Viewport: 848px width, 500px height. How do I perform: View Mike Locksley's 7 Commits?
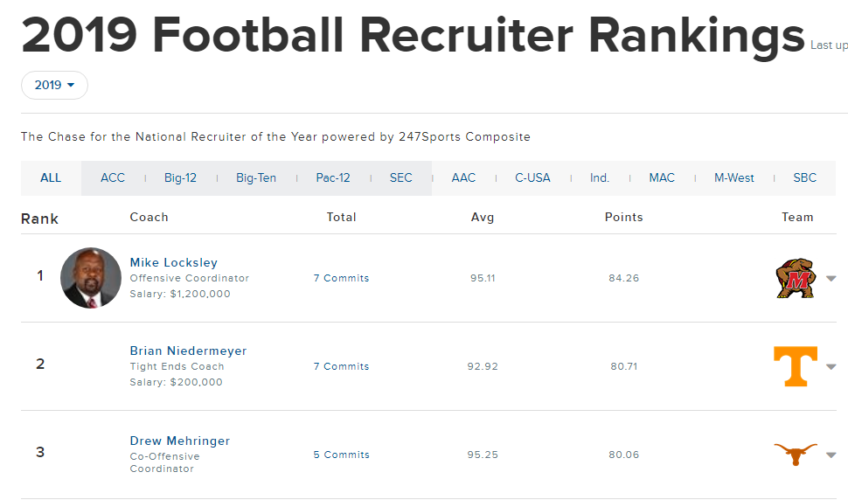(341, 278)
